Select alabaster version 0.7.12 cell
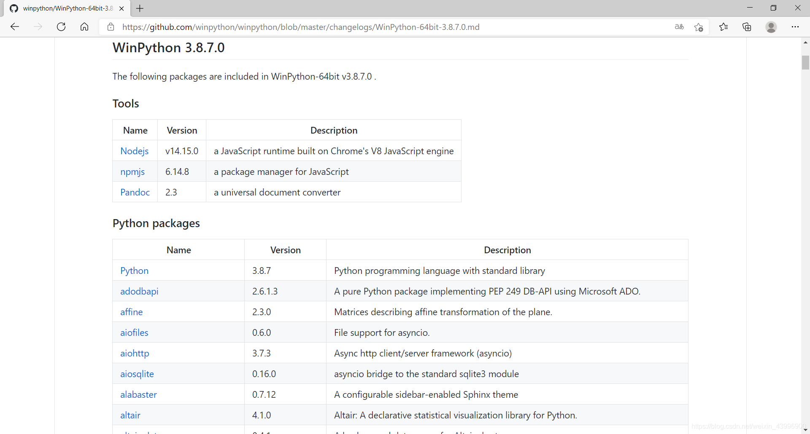The width and height of the screenshot is (810, 434). coord(286,394)
